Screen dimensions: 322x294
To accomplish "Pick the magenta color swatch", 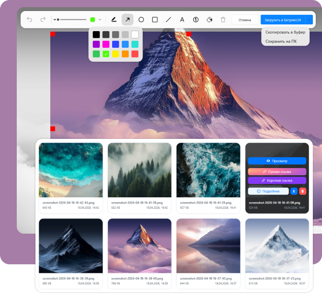I will (x=106, y=44).
